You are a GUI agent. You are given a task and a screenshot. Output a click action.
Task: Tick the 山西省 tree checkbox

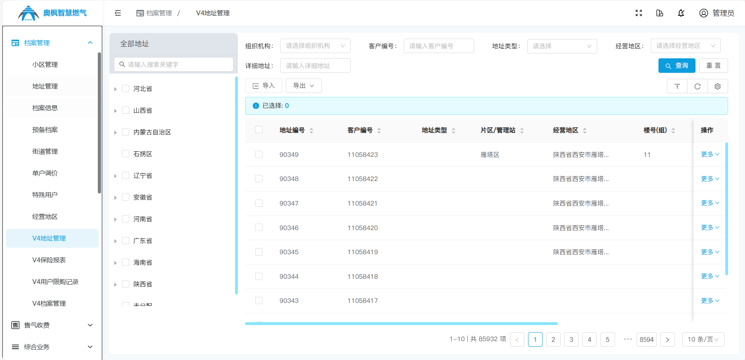coord(126,110)
